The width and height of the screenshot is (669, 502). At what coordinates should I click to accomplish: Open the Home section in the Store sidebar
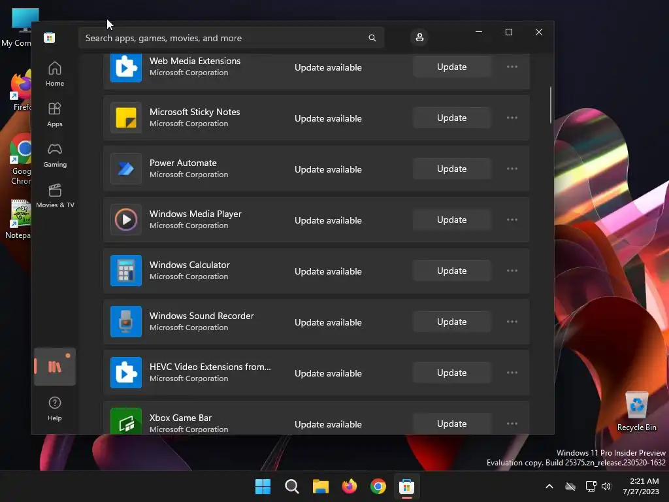pos(55,74)
